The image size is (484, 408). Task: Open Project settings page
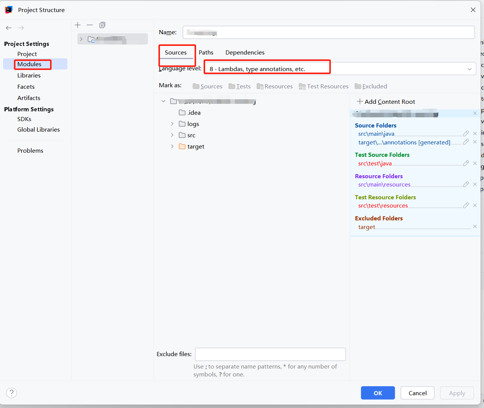click(27, 54)
